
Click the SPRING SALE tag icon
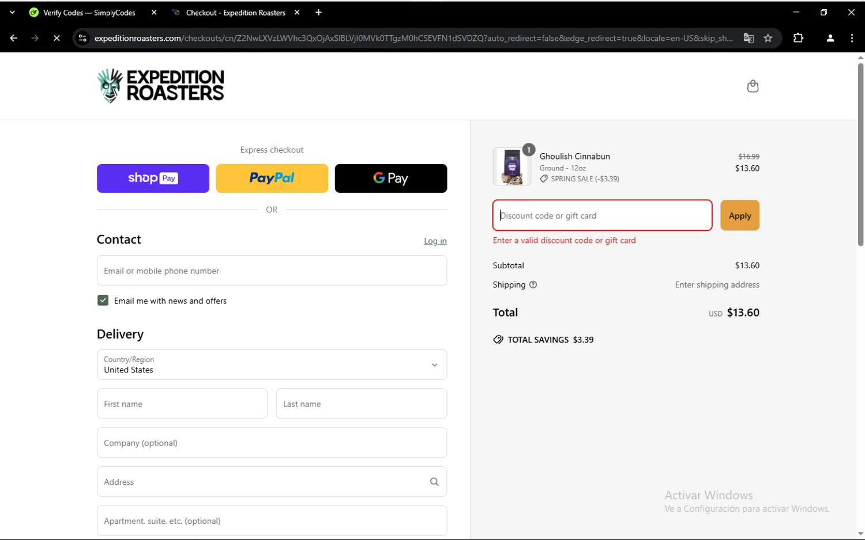click(544, 179)
